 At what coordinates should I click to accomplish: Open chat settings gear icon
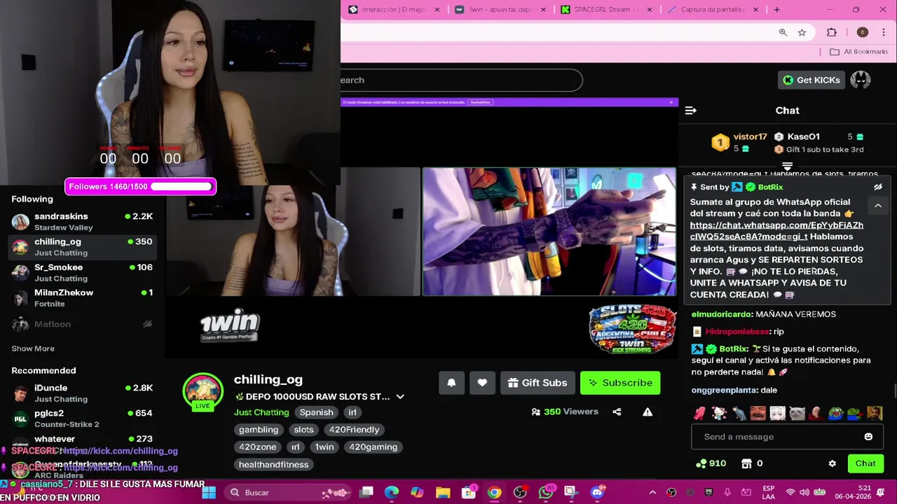point(833,463)
